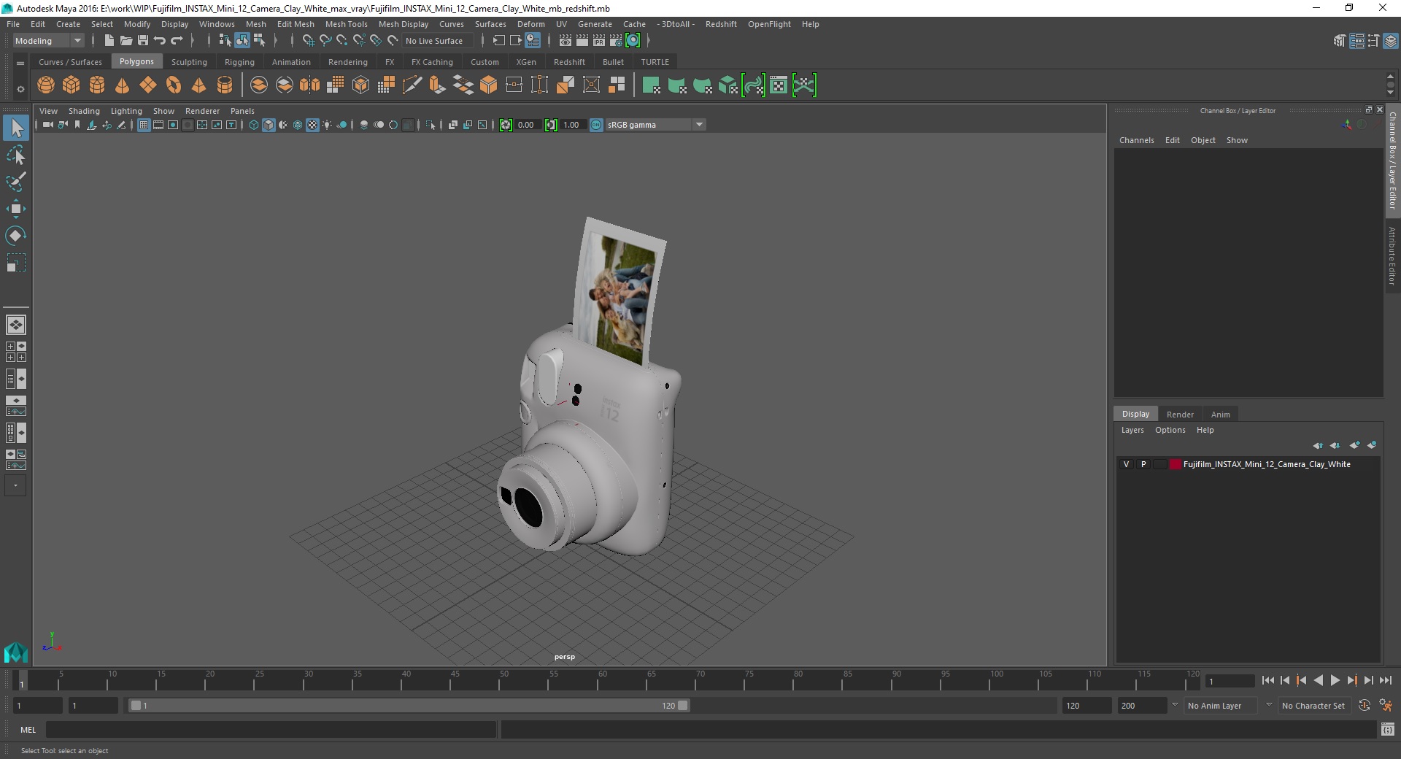The image size is (1401, 759).
Task: Open the Animation preferences icon
Action: pyautogui.click(x=1386, y=706)
